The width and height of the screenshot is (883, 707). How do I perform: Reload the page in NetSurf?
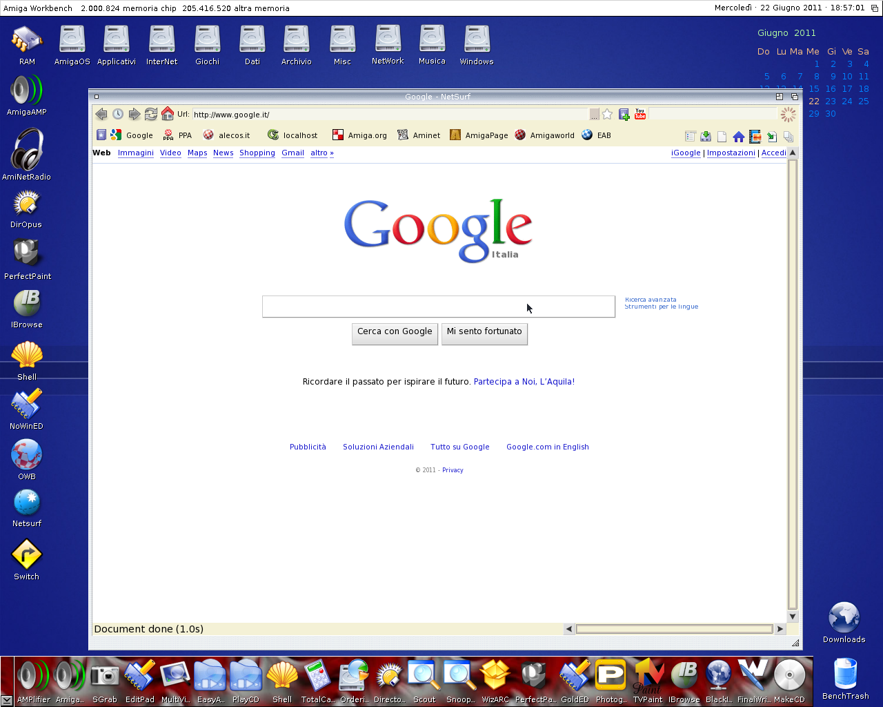click(x=150, y=114)
